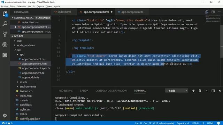The height and width of the screenshot is (125, 223).
Task: Split the editor with split icon
Action: (x=213, y=12)
